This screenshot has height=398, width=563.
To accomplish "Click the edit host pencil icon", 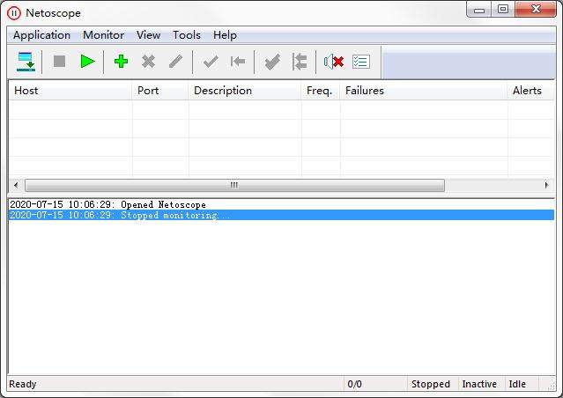I will 176,62.
